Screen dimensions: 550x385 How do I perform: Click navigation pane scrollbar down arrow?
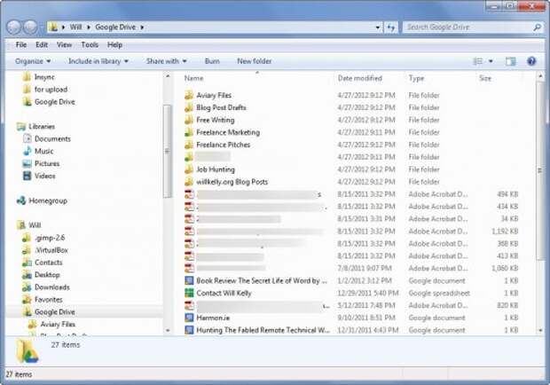[x=168, y=330]
